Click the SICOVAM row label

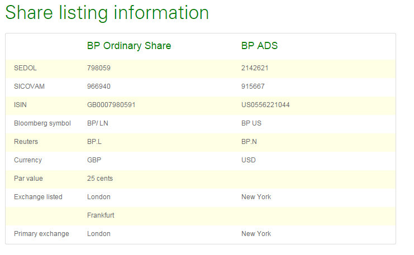pos(28,86)
